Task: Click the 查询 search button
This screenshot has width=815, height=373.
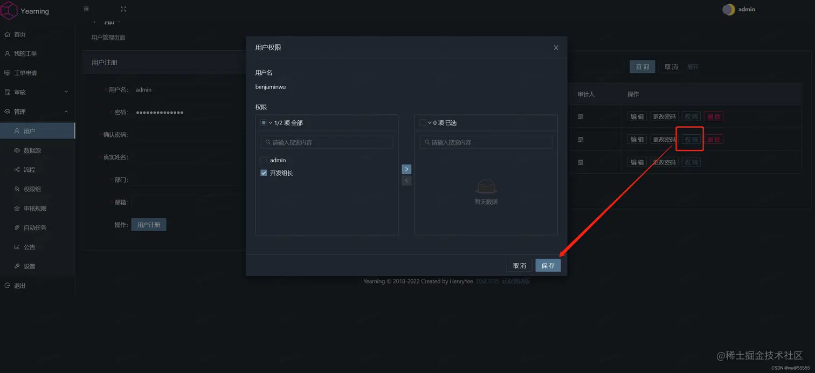Action: 643,67
